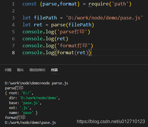Click terminal output root: 'D:/'
Screen dimensions: 148x127
tap(20, 93)
